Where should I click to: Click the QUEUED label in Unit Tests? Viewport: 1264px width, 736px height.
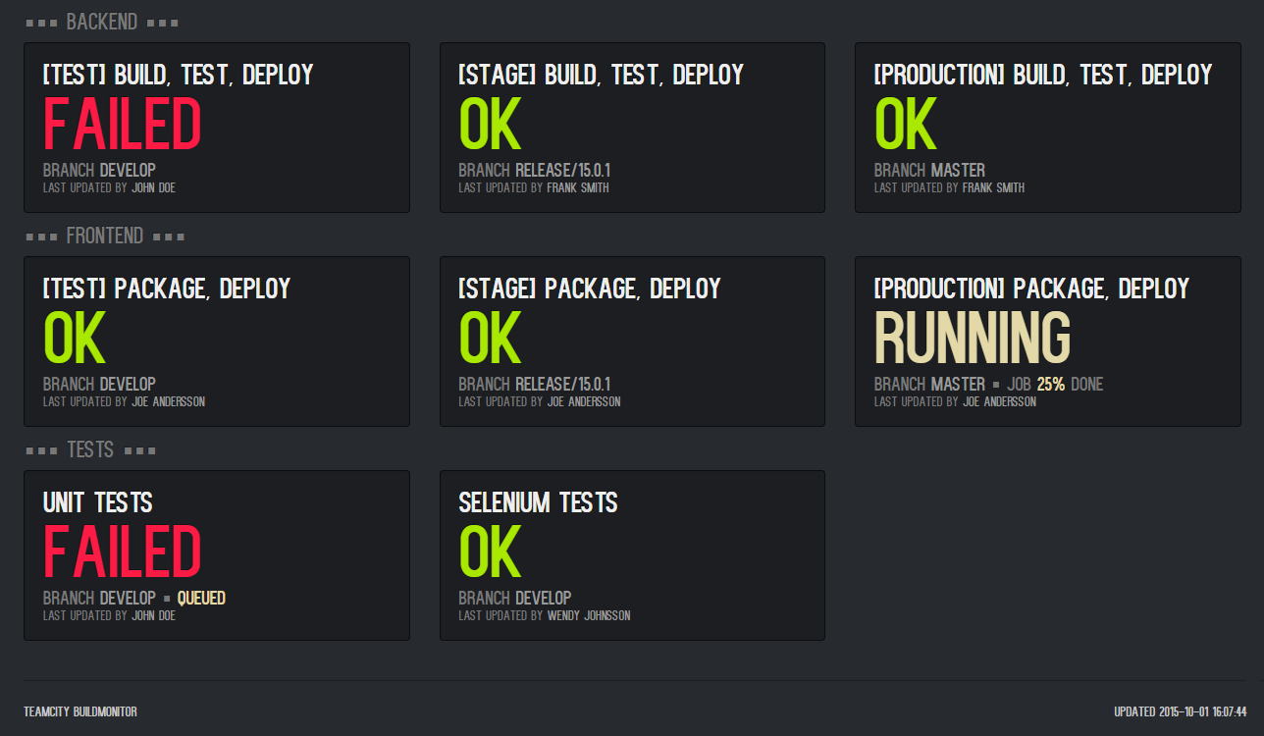click(201, 598)
